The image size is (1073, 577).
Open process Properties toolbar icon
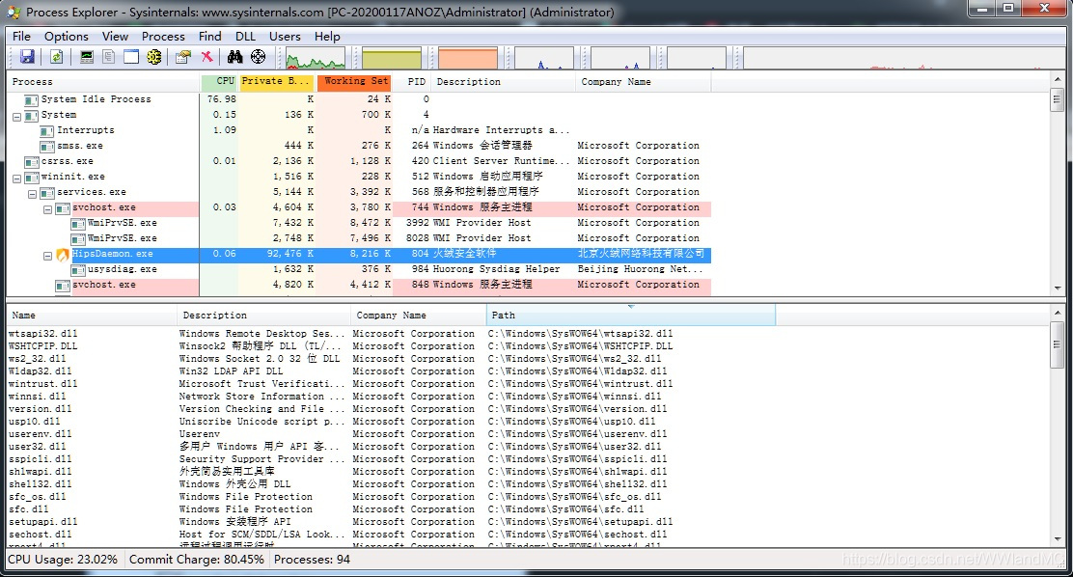click(x=182, y=57)
